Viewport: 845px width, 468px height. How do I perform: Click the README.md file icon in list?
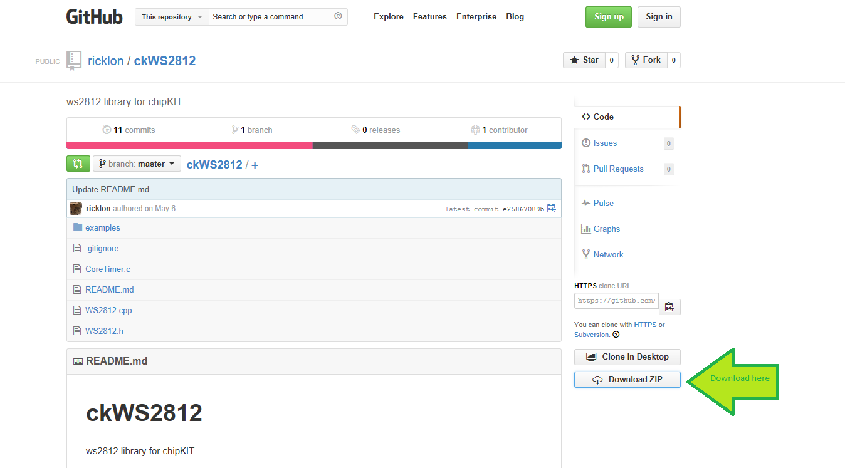coord(78,289)
